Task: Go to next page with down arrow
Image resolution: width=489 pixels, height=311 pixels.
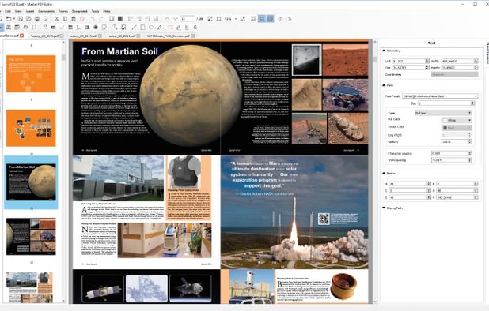Action: pos(176,19)
